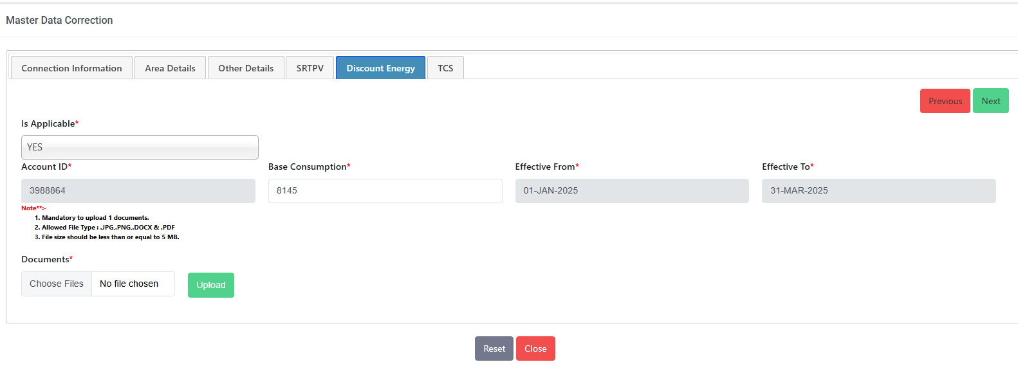Image resolution: width=1018 pixels, height=371 pixels.
Task: Switch to the Area Details tab
Action: pos(170,68)
